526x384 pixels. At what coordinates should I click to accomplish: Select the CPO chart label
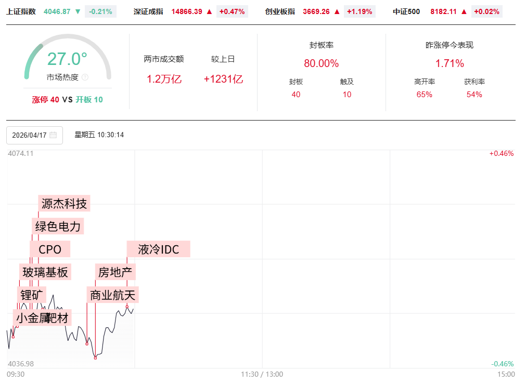[50, 249]
